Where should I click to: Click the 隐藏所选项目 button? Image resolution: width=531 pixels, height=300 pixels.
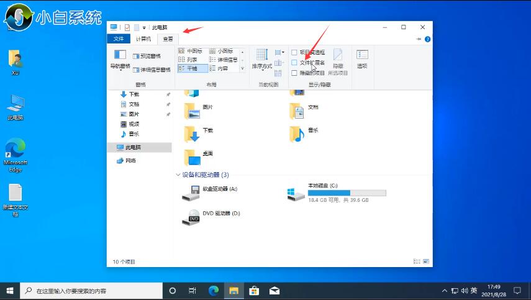pos(338,62)
